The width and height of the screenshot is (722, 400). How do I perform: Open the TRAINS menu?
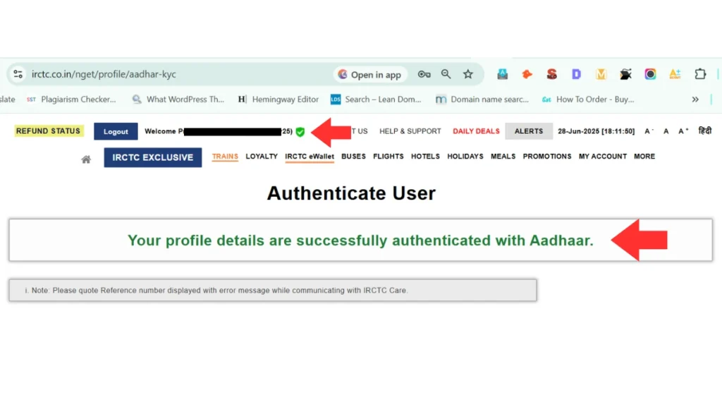click(x=225, y=157)
